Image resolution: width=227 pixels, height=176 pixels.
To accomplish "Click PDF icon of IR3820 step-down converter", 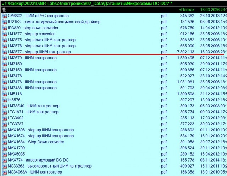I will coord(5,28).
